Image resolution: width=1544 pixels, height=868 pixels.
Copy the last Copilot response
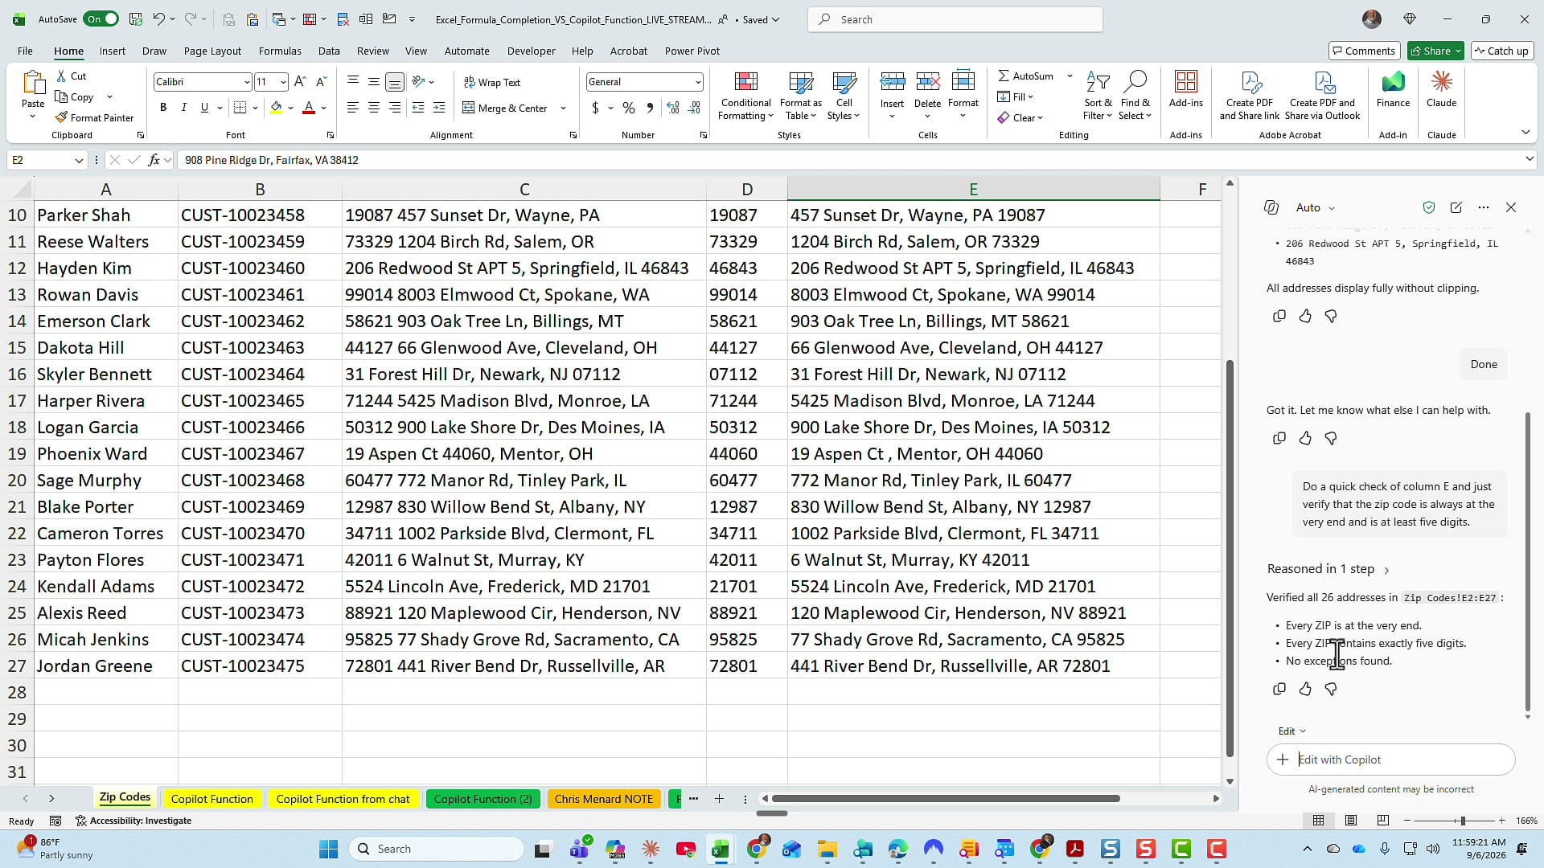coord(1279,689)
